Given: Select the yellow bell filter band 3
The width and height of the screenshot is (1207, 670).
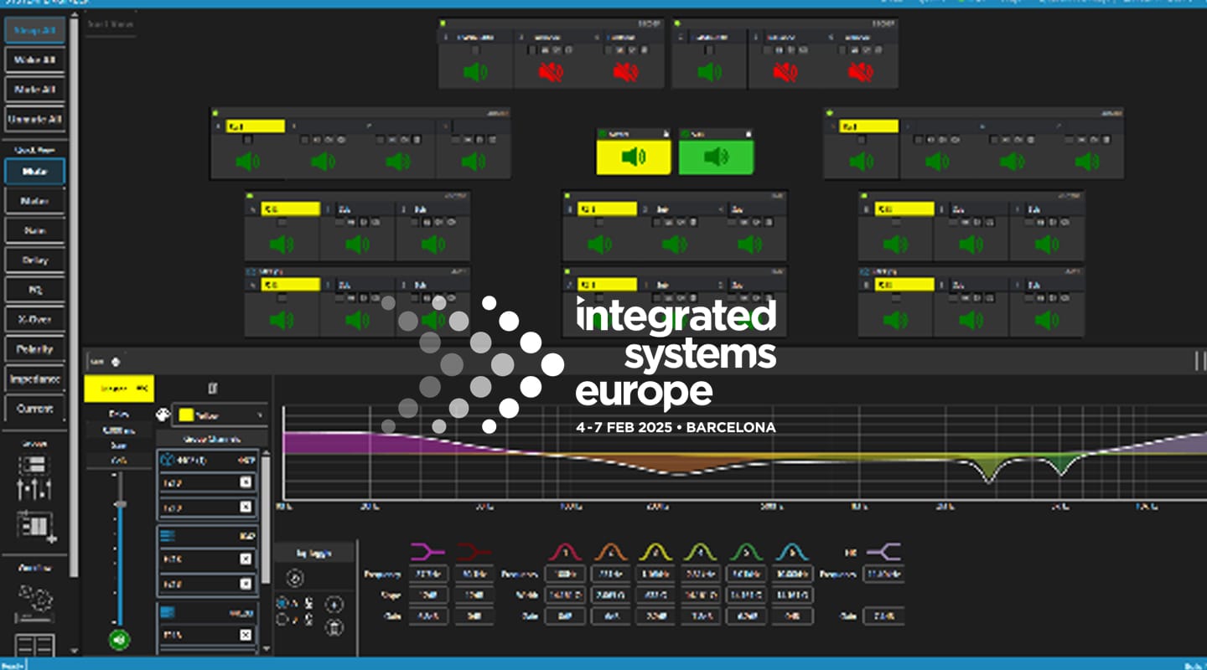Looking at the screenshot, I should 655,552.
